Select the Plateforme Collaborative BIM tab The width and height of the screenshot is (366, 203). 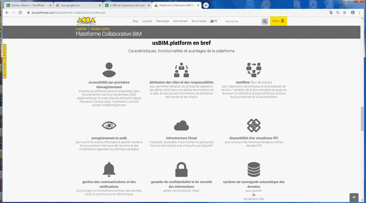(x=177, y=5)
